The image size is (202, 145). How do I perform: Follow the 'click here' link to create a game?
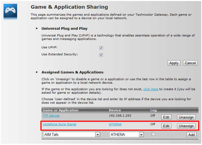pos(151,89)
